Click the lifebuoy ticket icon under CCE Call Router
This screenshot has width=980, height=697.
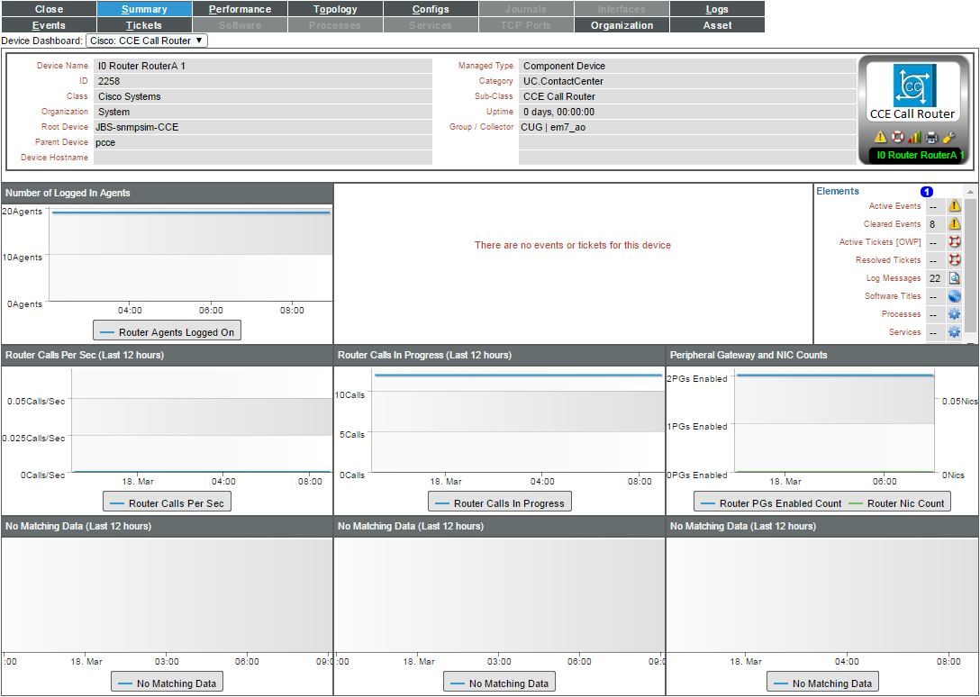tap(897, 137)
